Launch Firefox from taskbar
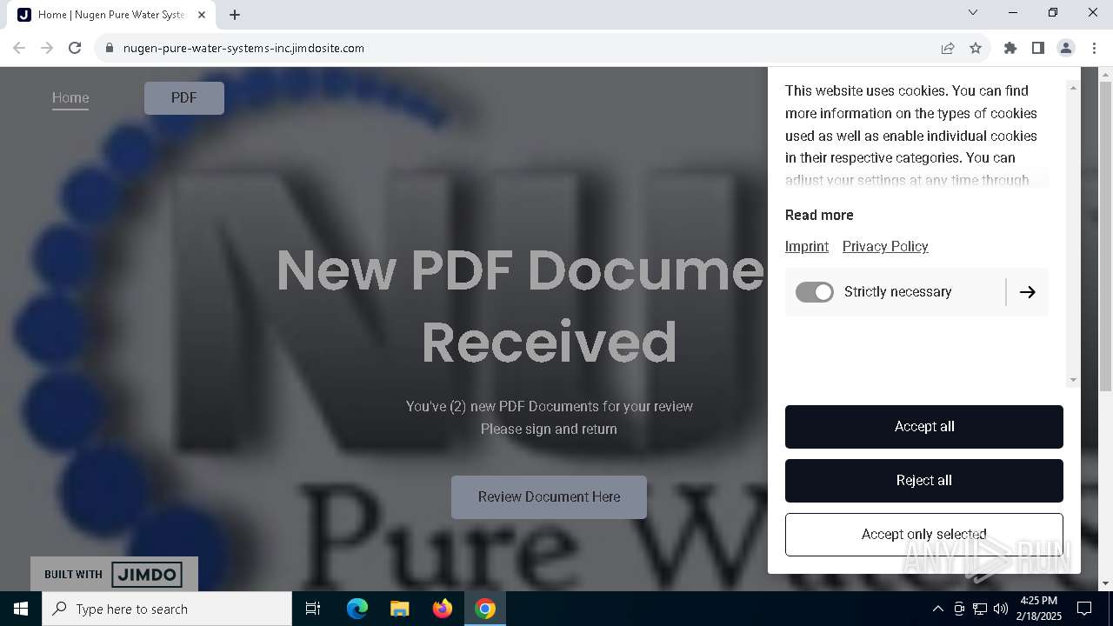This screenshot has height=626, width=1113. click(443, 609)
